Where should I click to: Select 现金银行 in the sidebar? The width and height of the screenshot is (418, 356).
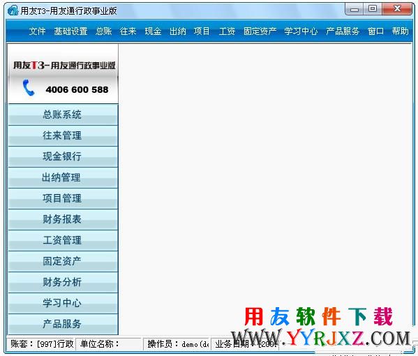[63, 156]
